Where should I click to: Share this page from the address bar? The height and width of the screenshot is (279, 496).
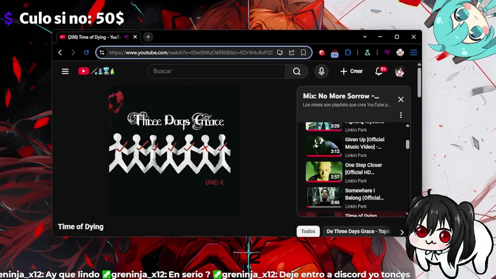291,53
